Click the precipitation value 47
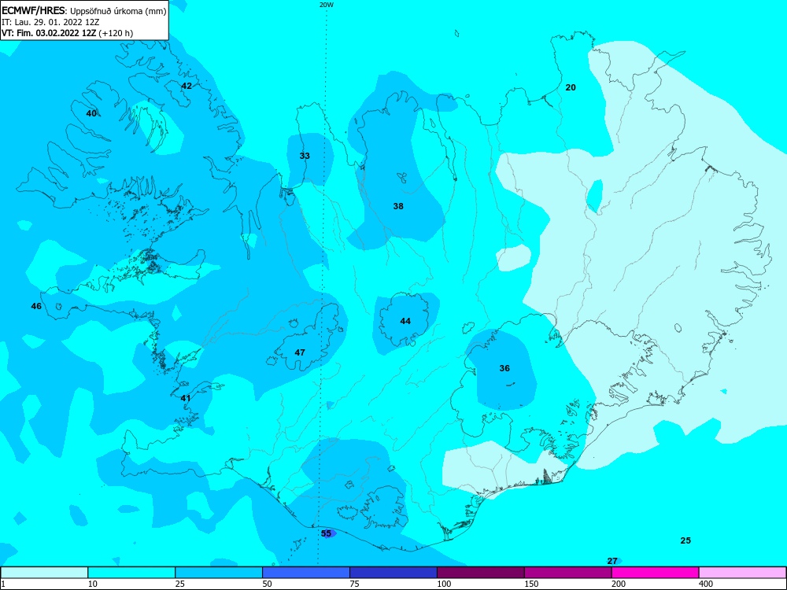The image size is (787, 590). (x=300, y=352)
